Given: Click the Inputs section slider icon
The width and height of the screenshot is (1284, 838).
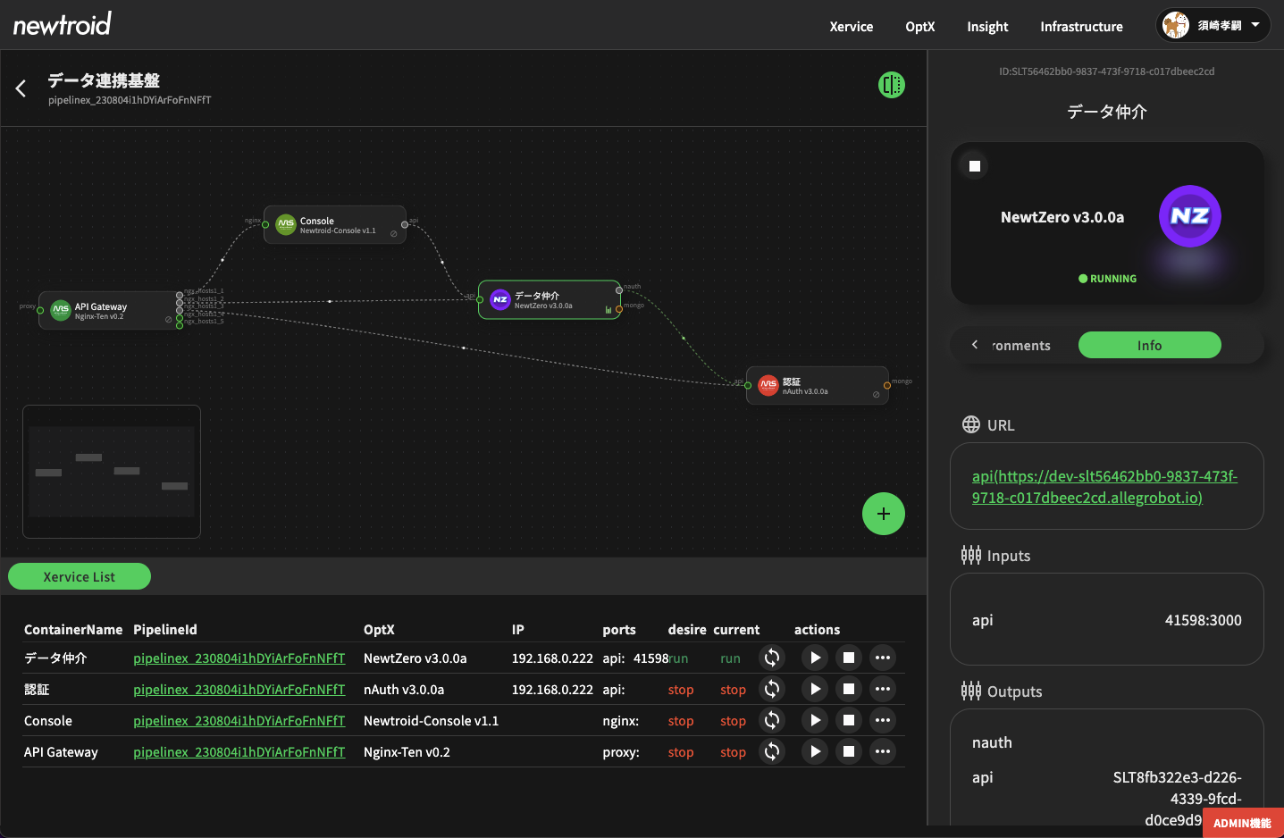Looking at the screenshot, I should coord(971,555).
